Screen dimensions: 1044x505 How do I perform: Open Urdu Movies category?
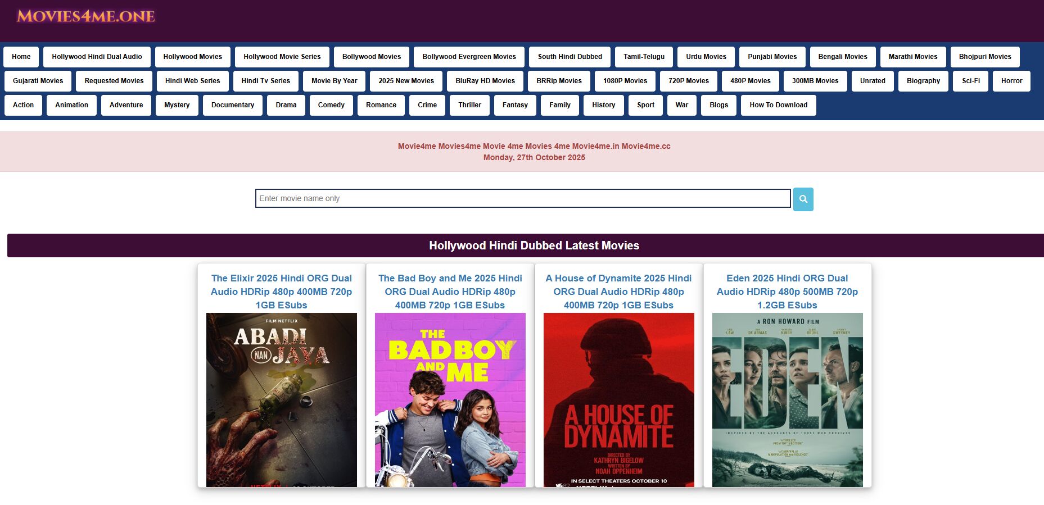pyautogui.click(x=706, y=57)
